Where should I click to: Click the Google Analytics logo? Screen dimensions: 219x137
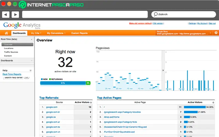[x=22, y=25]
